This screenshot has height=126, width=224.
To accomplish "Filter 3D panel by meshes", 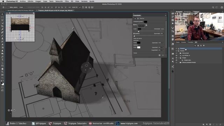I will point(198,45).
